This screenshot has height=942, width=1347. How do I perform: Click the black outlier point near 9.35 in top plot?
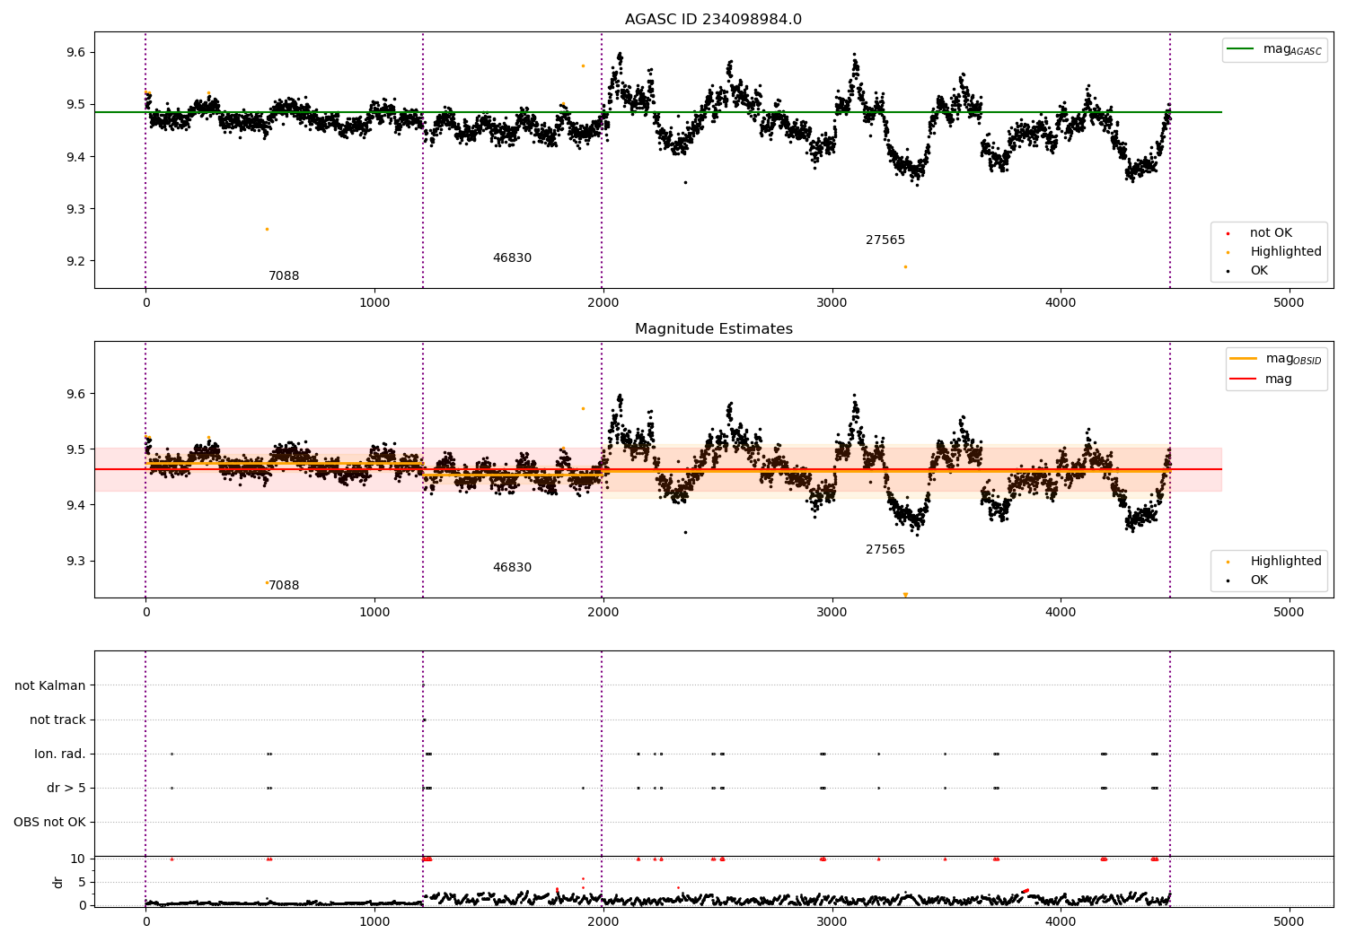(x=685, y=182)
